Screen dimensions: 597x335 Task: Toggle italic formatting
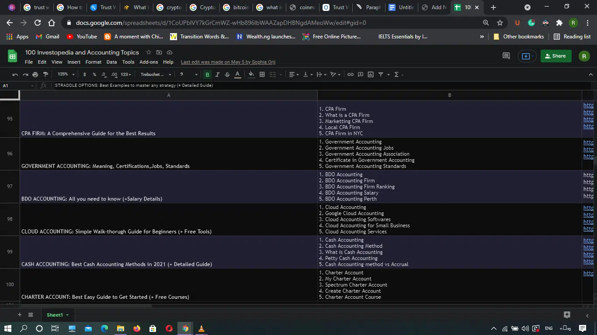217,75
